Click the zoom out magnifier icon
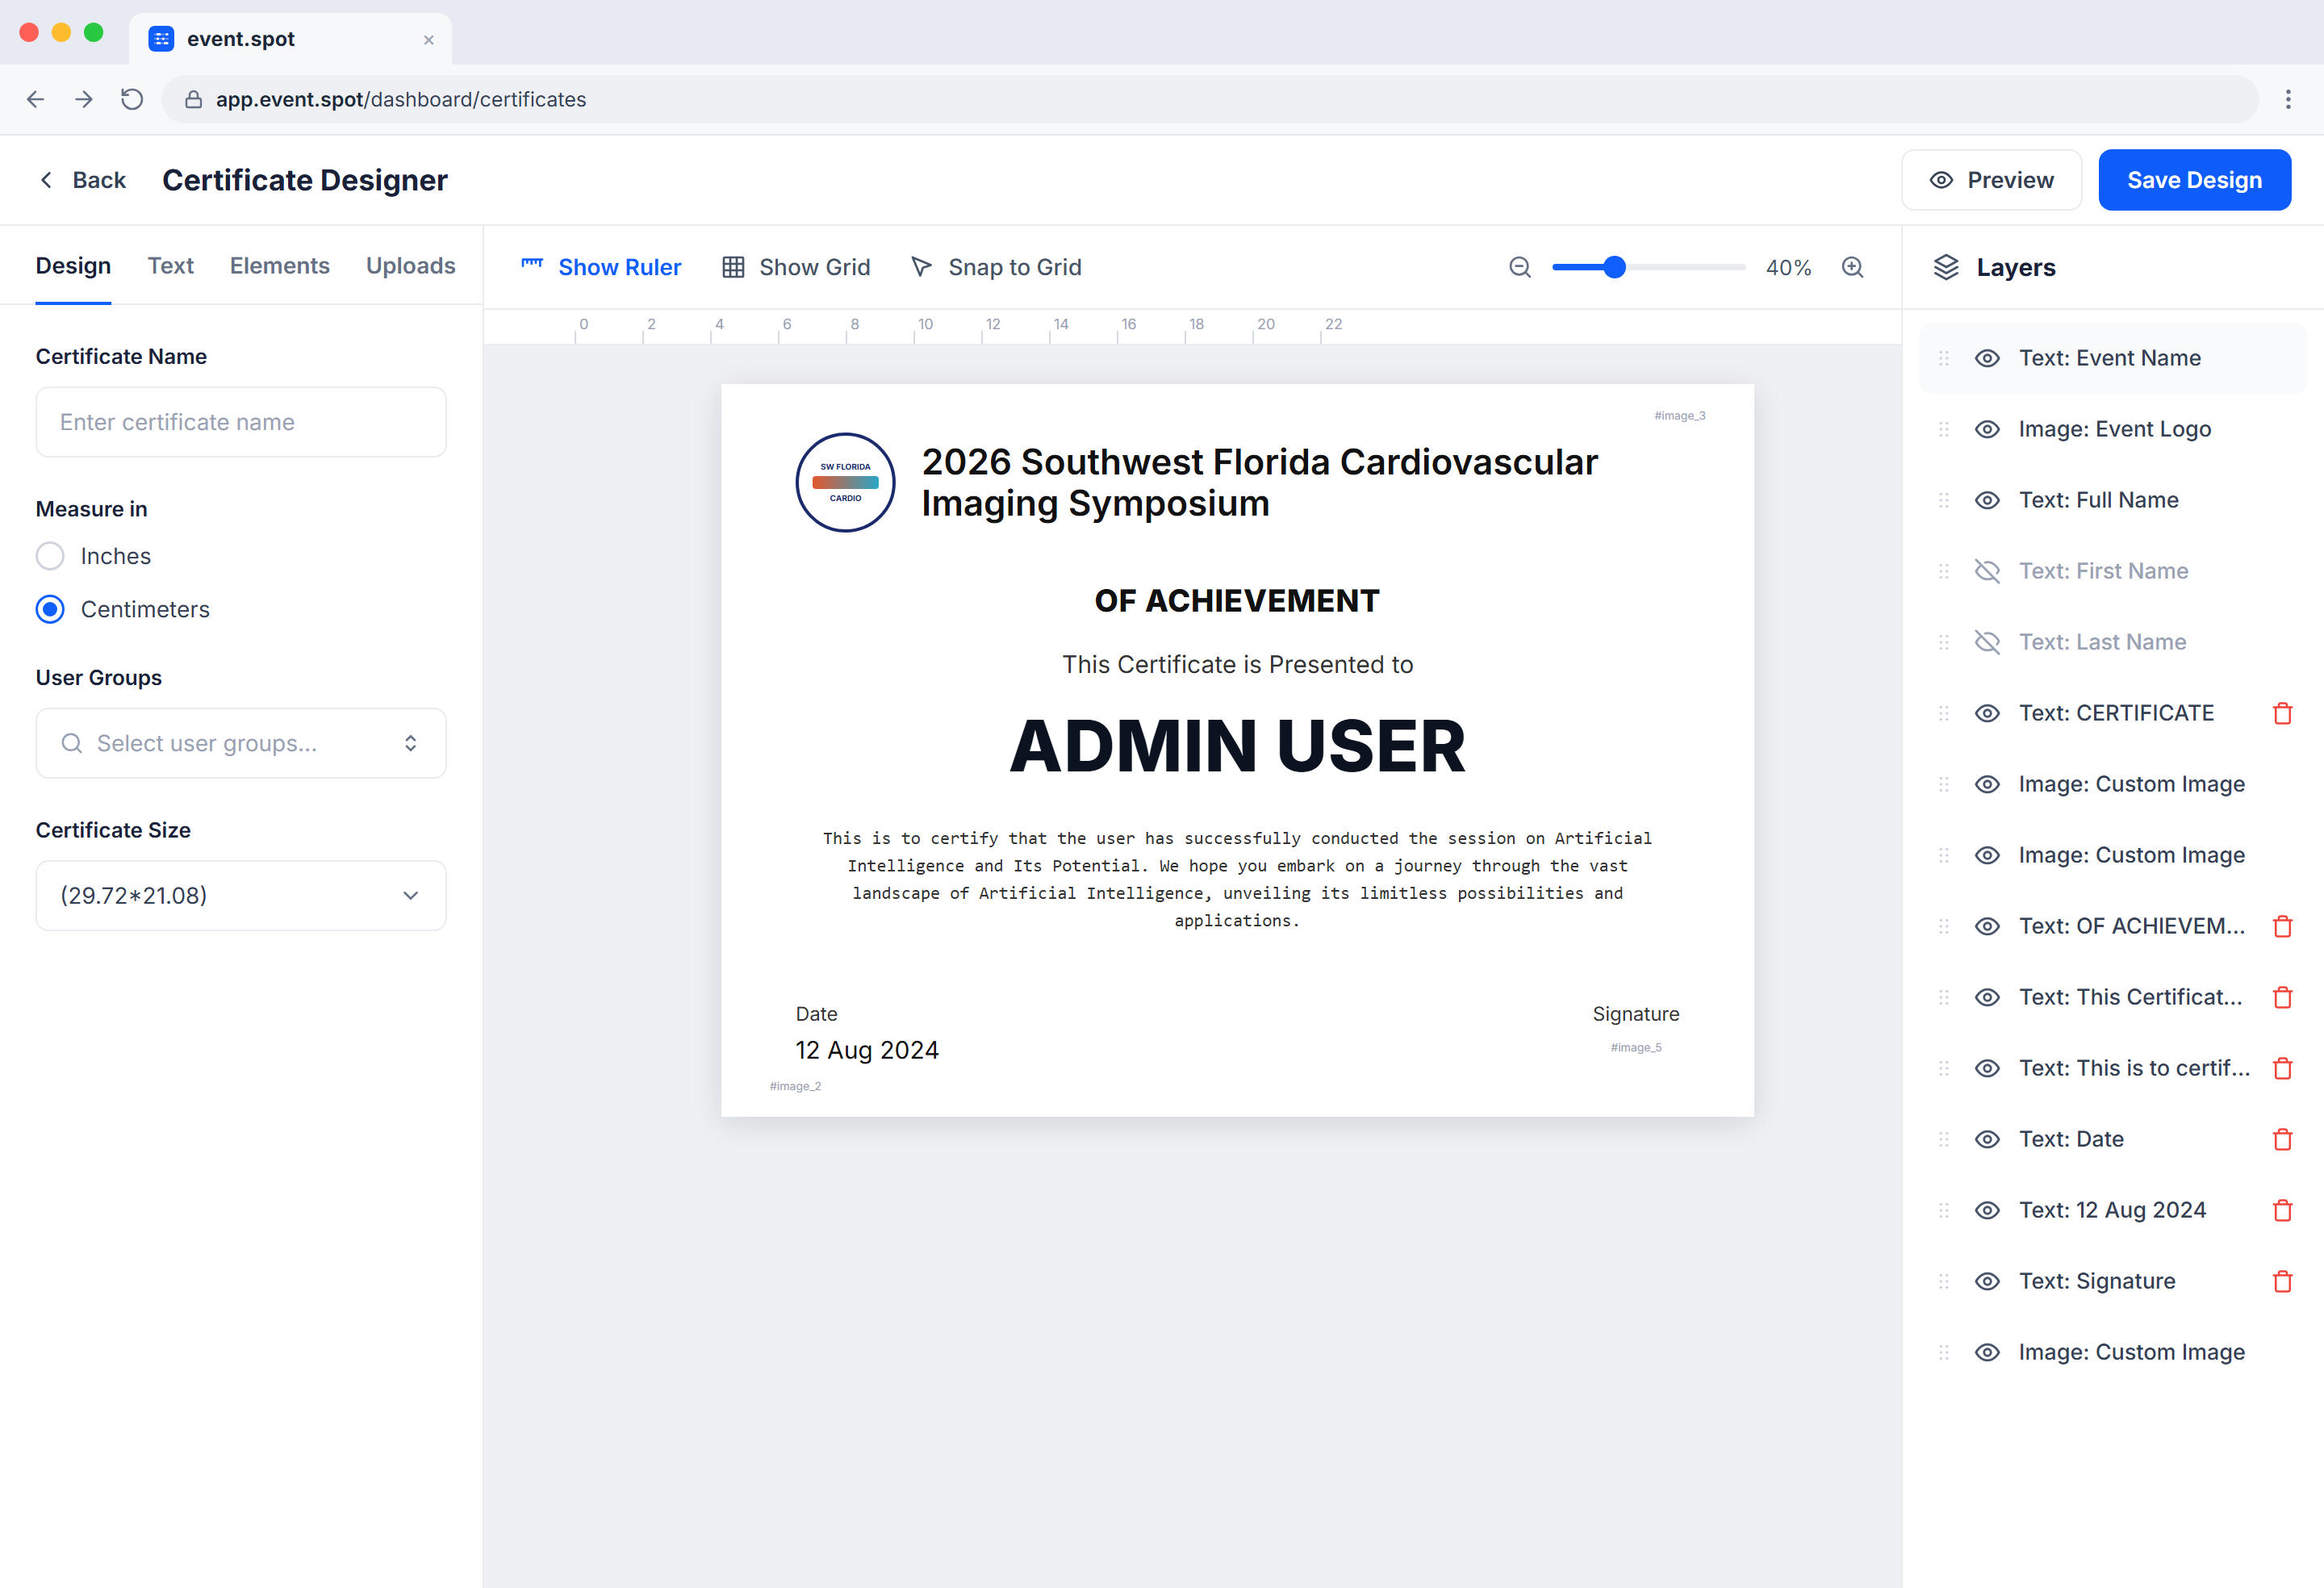Viewport: 2324px width, 1588px height. point(1520,267)
